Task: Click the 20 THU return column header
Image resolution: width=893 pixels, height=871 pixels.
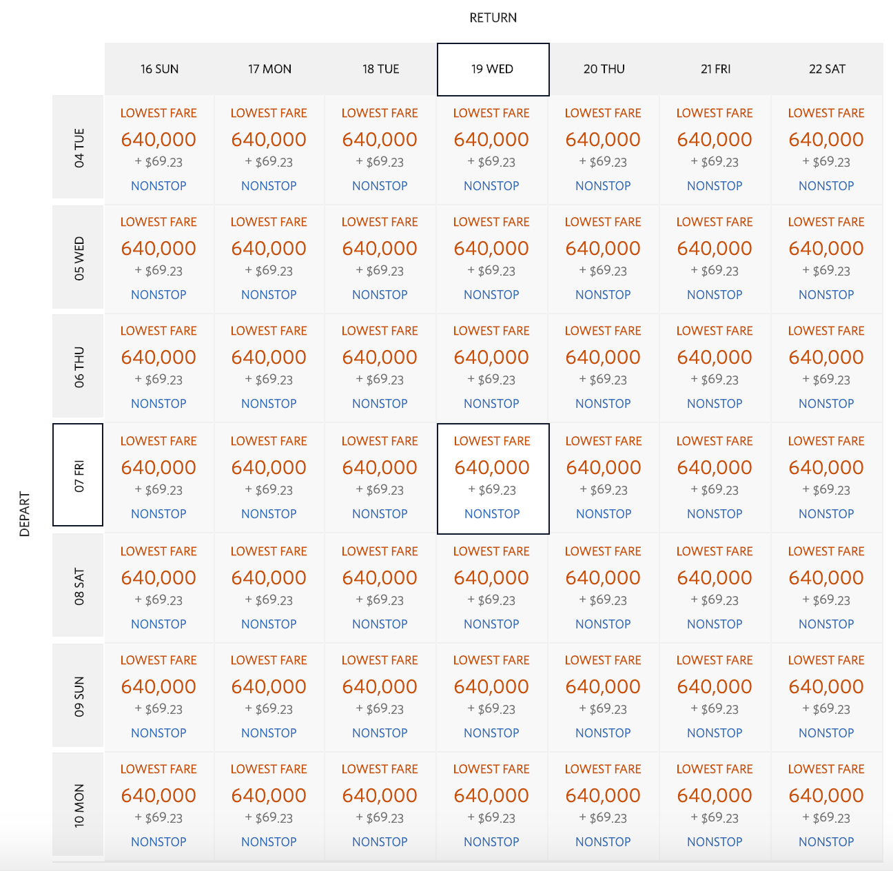Action: (604, 69)
